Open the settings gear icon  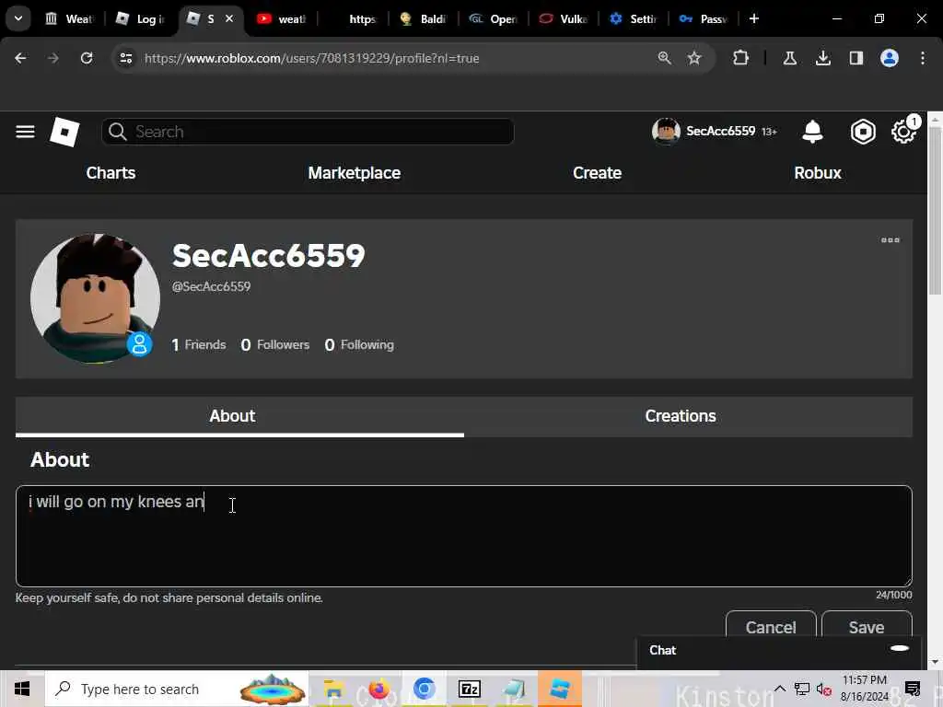click(903, 132)
